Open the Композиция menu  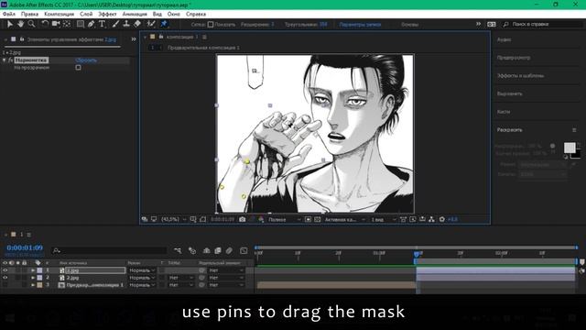point(59,14)
